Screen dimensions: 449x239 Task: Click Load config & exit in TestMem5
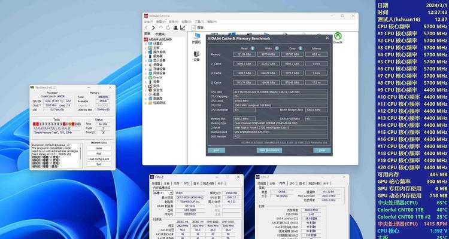99,159
